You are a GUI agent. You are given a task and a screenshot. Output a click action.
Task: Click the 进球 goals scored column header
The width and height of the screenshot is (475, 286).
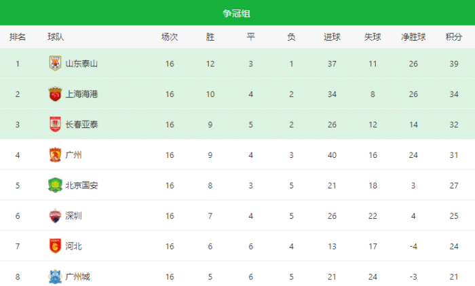coord(332,37)
